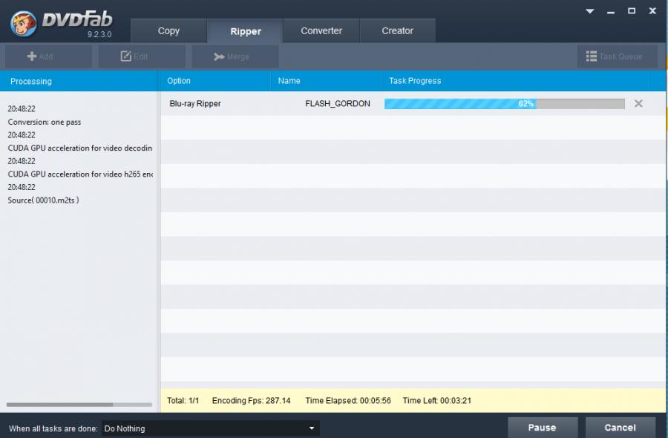
Task: Open the Task Queue
Action: coord(618,56)
